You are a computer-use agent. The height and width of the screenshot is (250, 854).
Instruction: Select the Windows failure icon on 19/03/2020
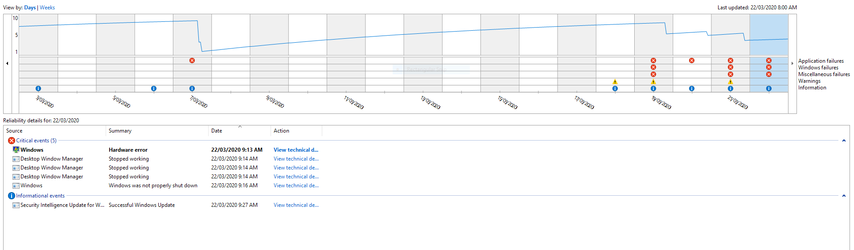click(x=653, y=68)
